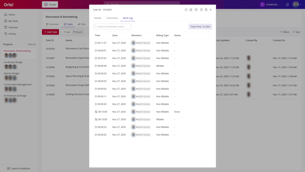The width and height of the screenshot is (305, 172).
Task: Switch to the Details tab
Action: [x=98, y=18]
